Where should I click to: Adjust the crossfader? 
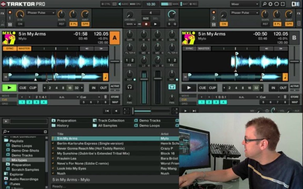(133, 111)
